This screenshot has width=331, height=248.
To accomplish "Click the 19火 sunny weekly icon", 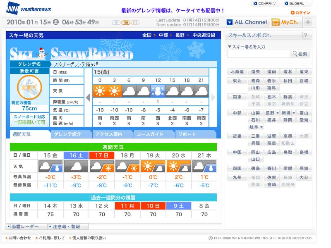I will point(153,167).
